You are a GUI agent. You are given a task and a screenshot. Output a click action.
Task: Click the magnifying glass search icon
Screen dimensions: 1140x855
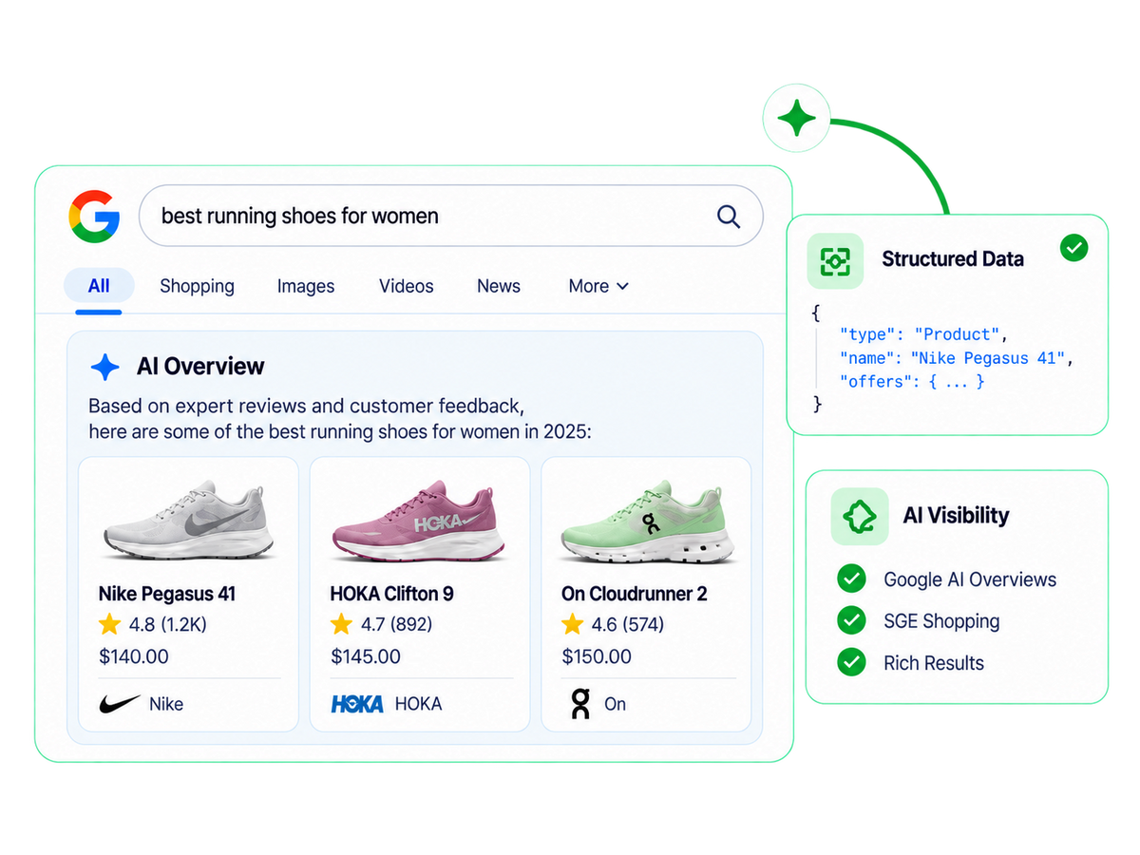click(729, 217)
